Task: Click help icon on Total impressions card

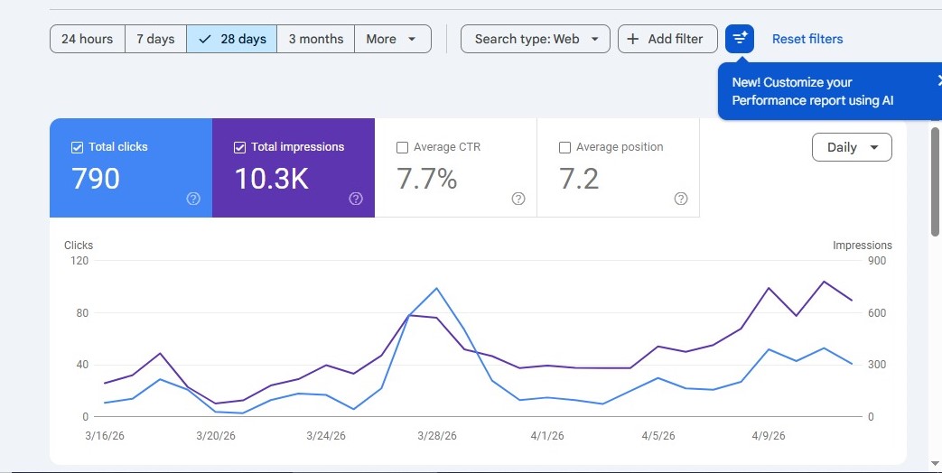Action: click(356, 199)
